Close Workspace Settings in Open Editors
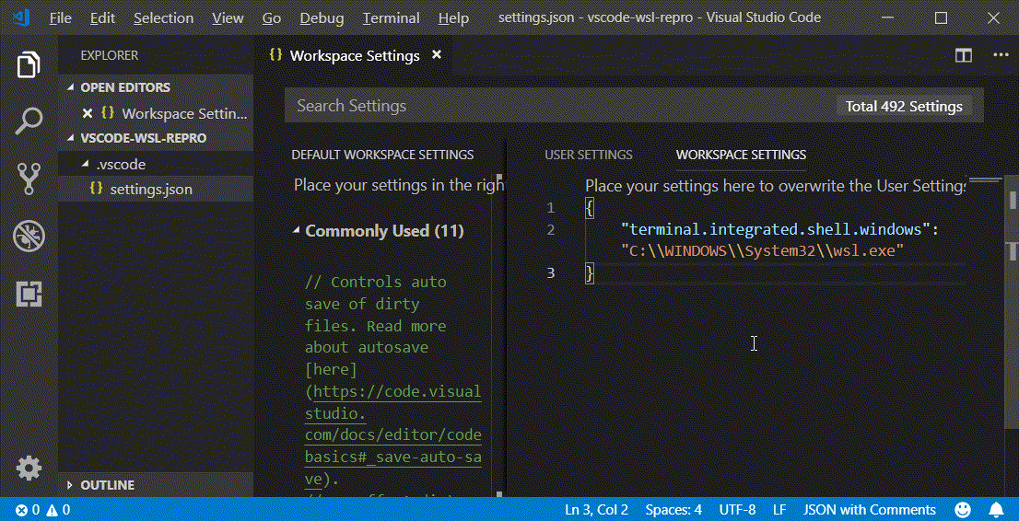Screen dimensions: 1019x521 [88, 114]
